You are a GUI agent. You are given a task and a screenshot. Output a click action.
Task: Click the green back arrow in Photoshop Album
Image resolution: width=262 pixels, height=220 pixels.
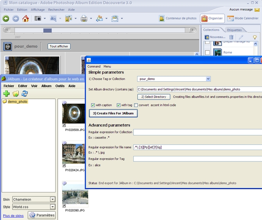[6, 18]
